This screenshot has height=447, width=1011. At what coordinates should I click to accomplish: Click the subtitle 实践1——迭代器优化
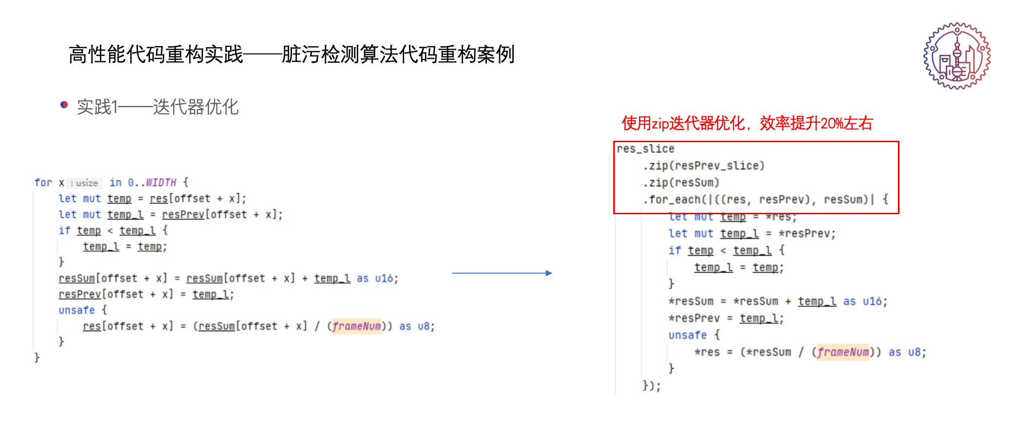(x=157, y=107)
